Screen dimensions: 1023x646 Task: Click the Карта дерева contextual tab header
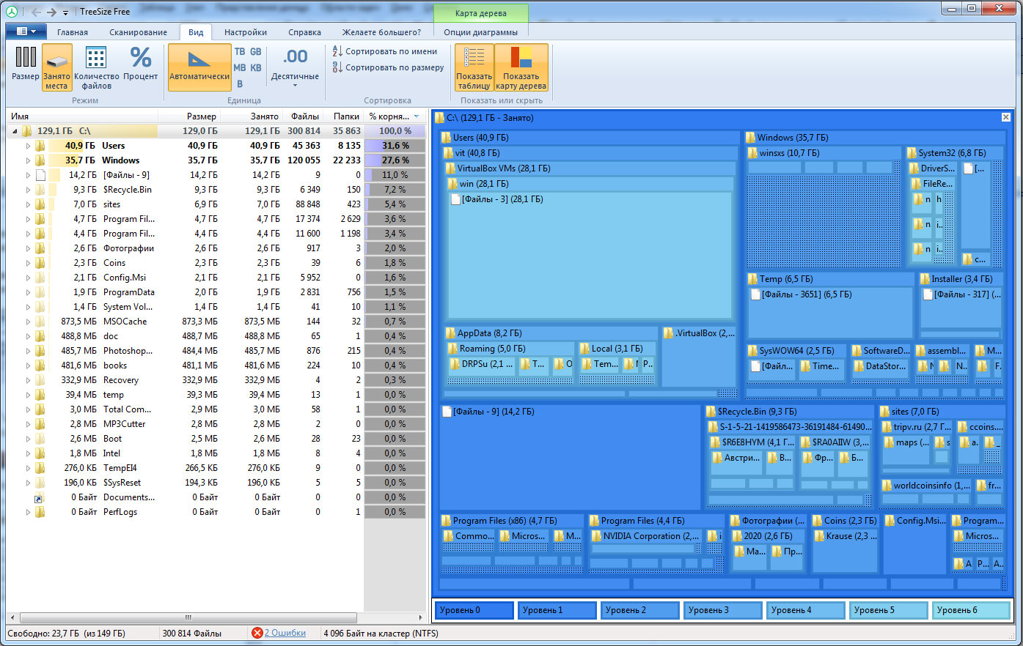[x=480, y=13]
